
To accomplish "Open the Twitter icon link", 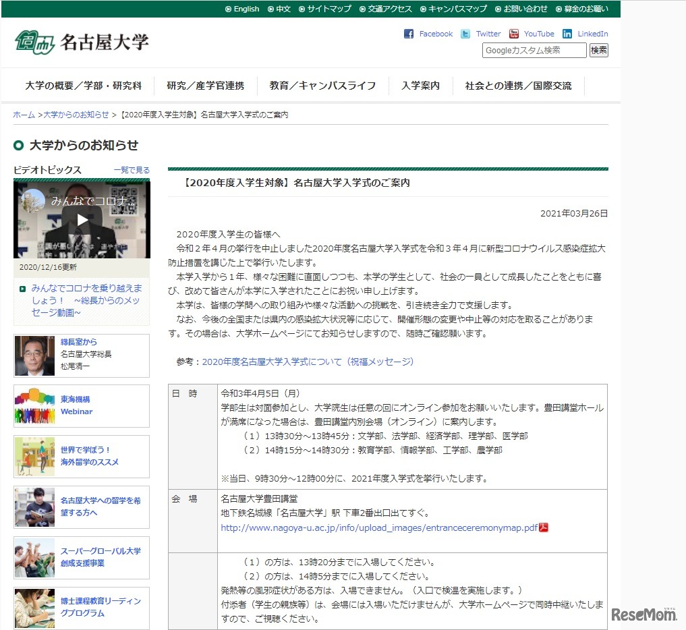I will [x=465, y=34].
